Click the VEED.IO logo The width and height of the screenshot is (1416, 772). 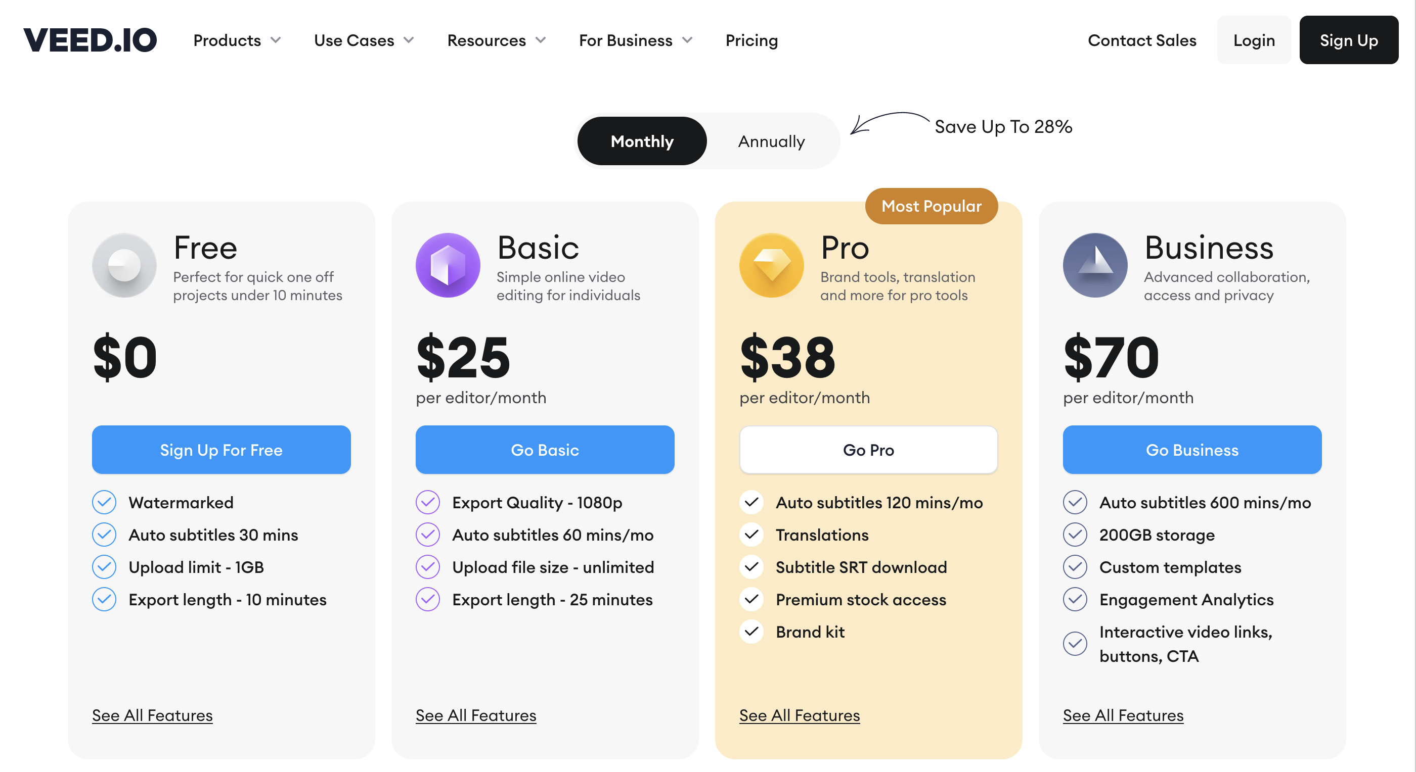(x=90, y=40)
